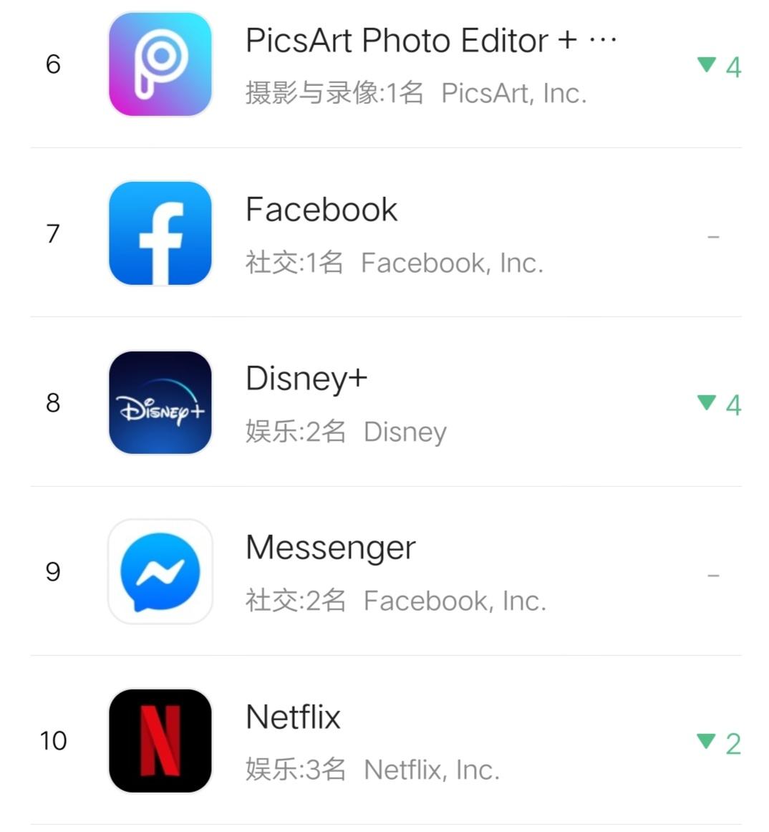
Task: Select rank number 10 for Netflix
Action: pyautogui.click(x=53, y=740)
